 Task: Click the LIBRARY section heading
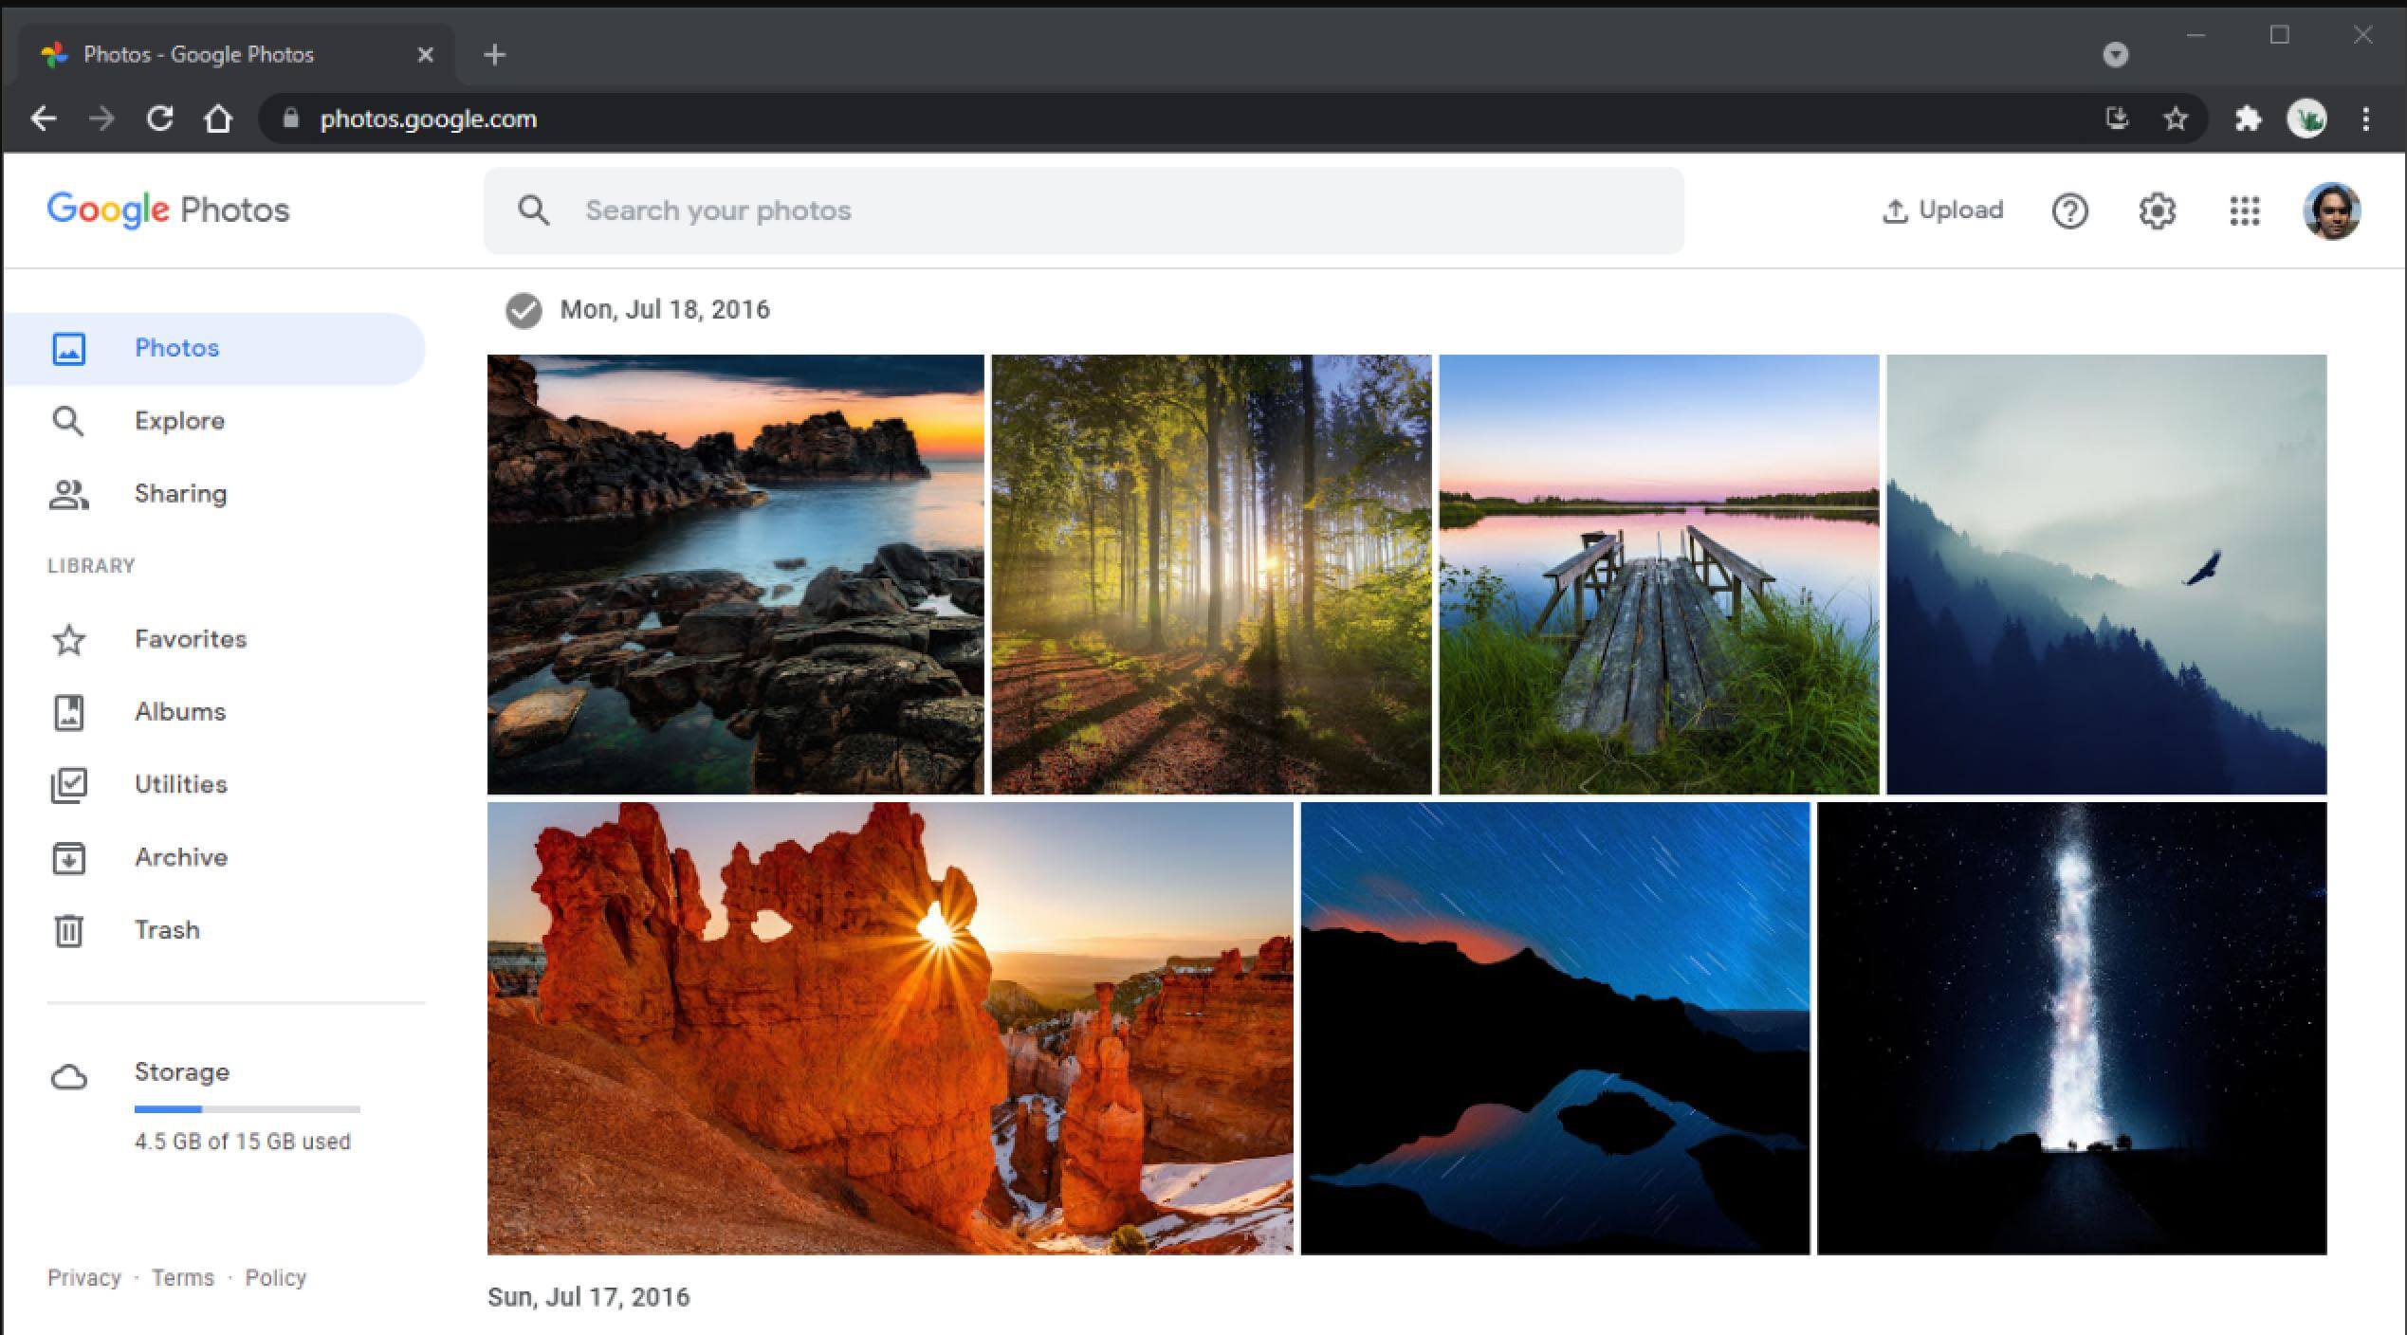(x=91, y=566)
